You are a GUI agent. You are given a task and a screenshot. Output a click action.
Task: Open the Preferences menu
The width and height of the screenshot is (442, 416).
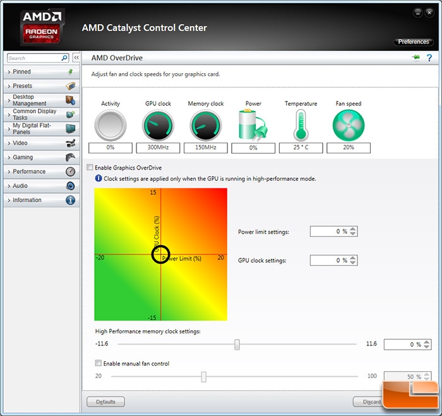[x=413, y=42]
